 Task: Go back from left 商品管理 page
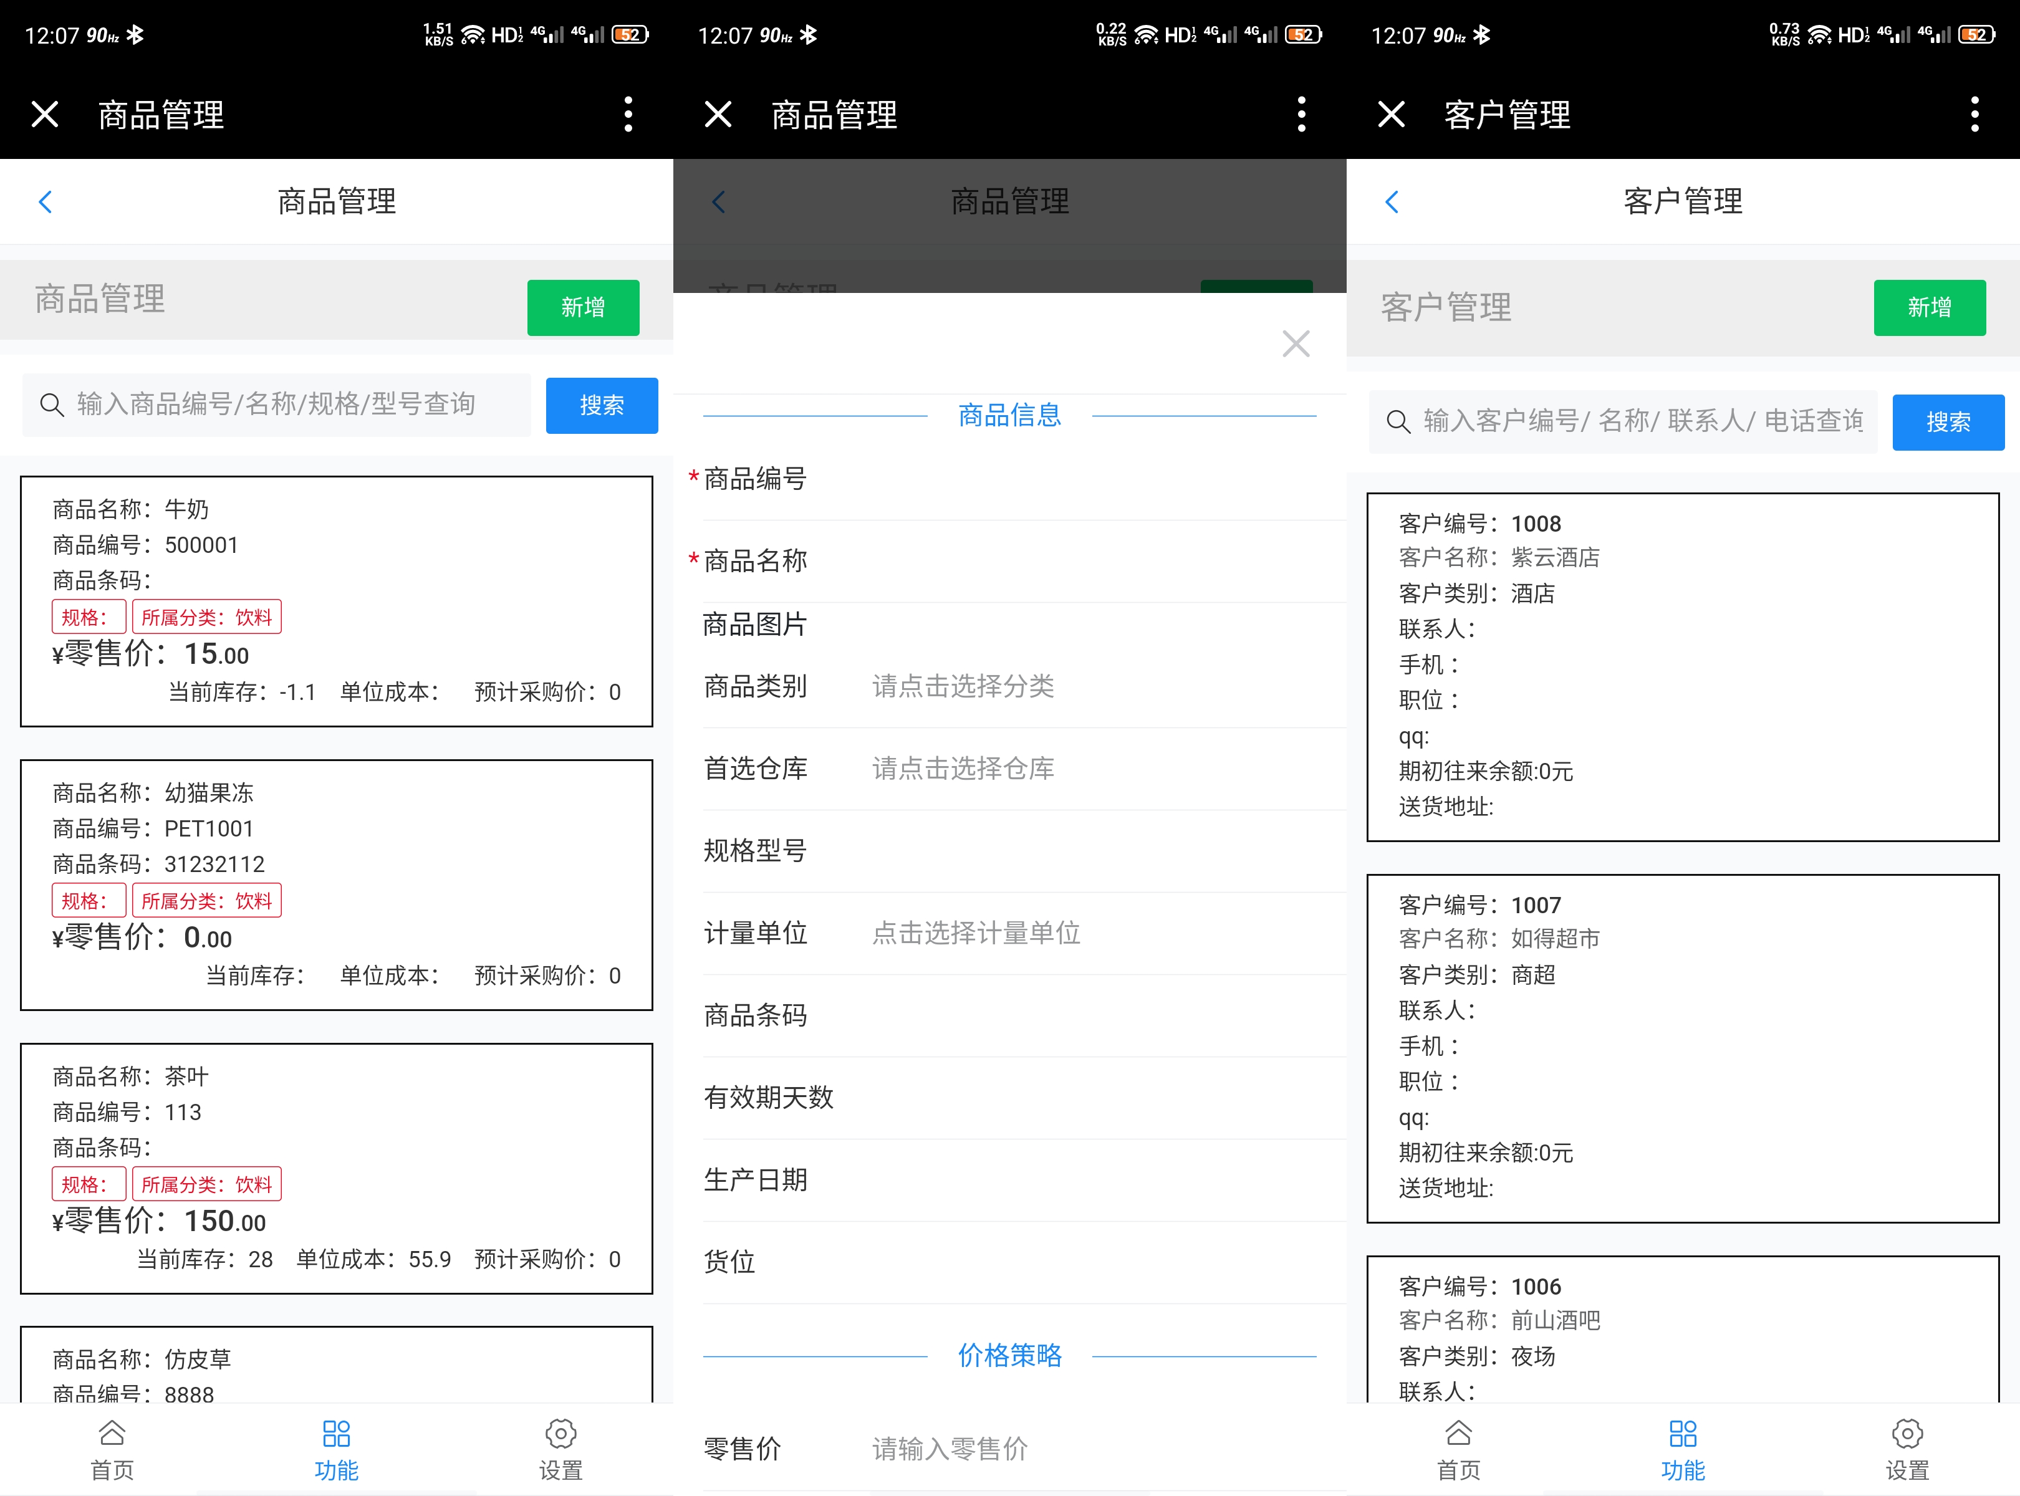(46, 202)
